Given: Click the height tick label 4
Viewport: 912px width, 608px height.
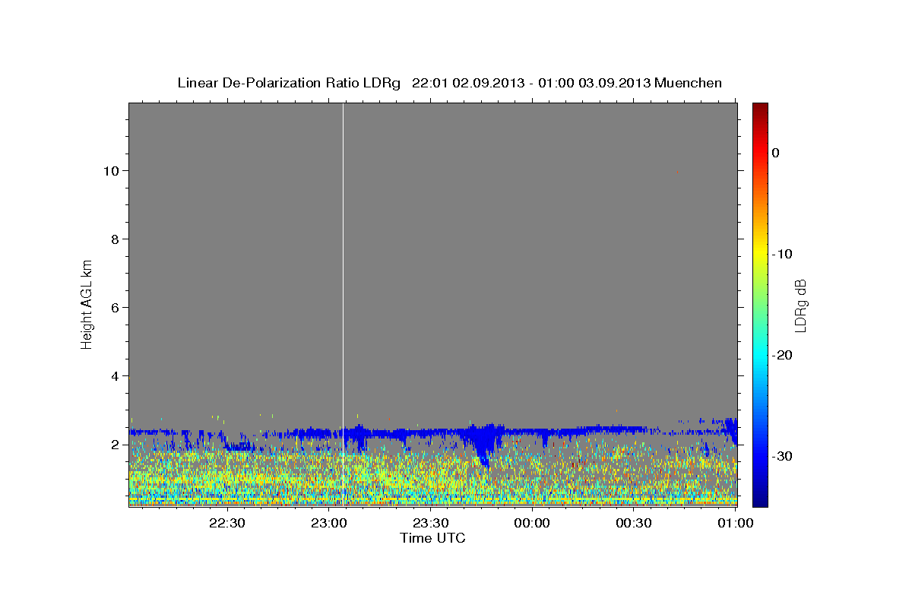Looking at the screenshot, I should pyautogui.click(x=115, y=376).
